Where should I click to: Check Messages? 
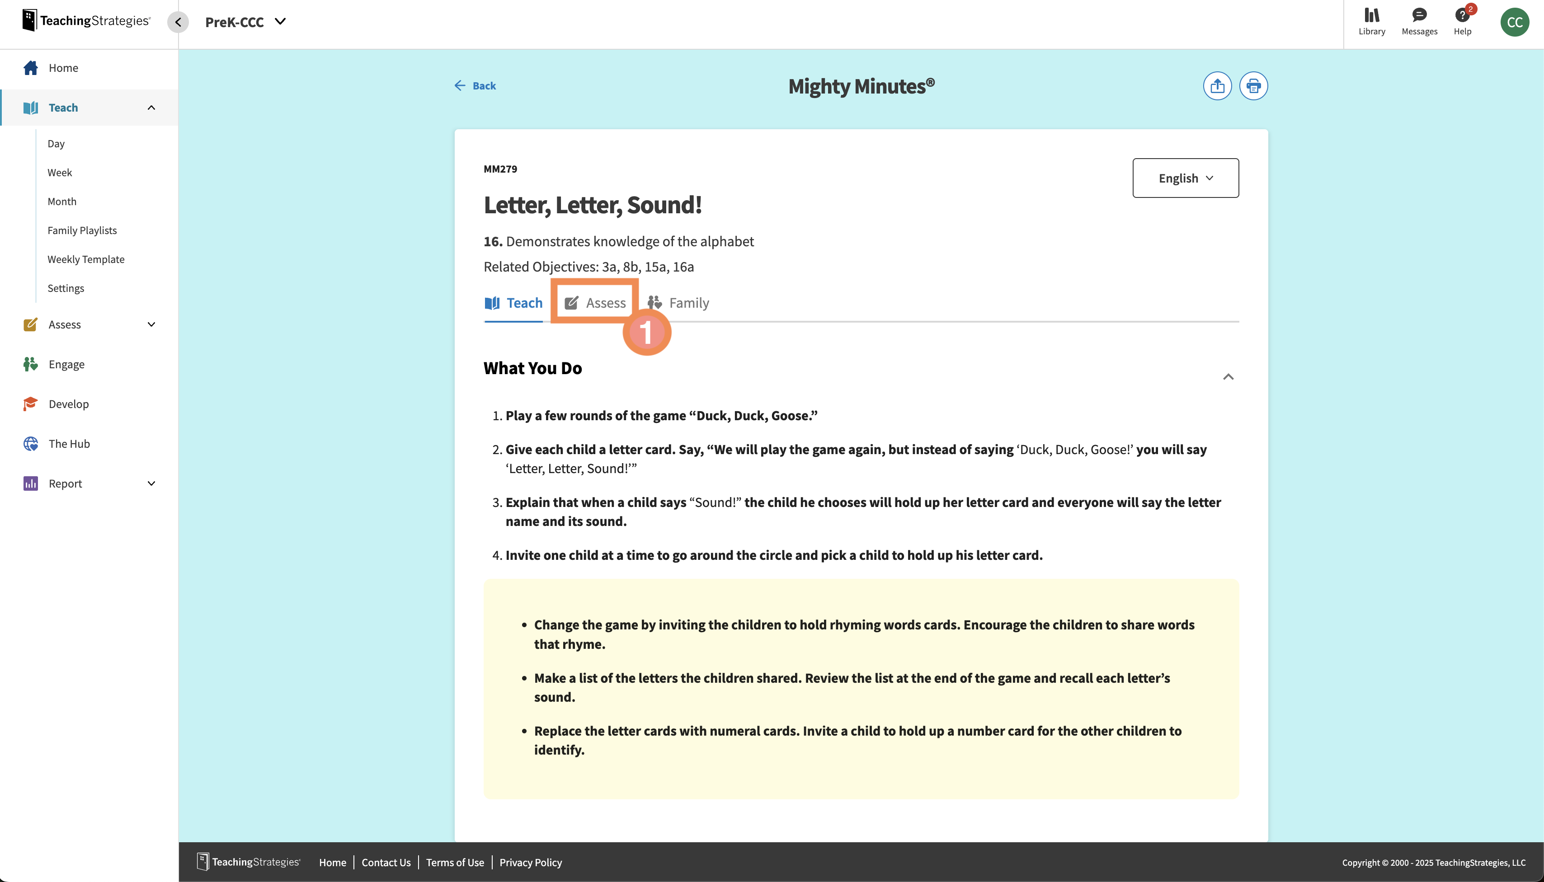1418,23
